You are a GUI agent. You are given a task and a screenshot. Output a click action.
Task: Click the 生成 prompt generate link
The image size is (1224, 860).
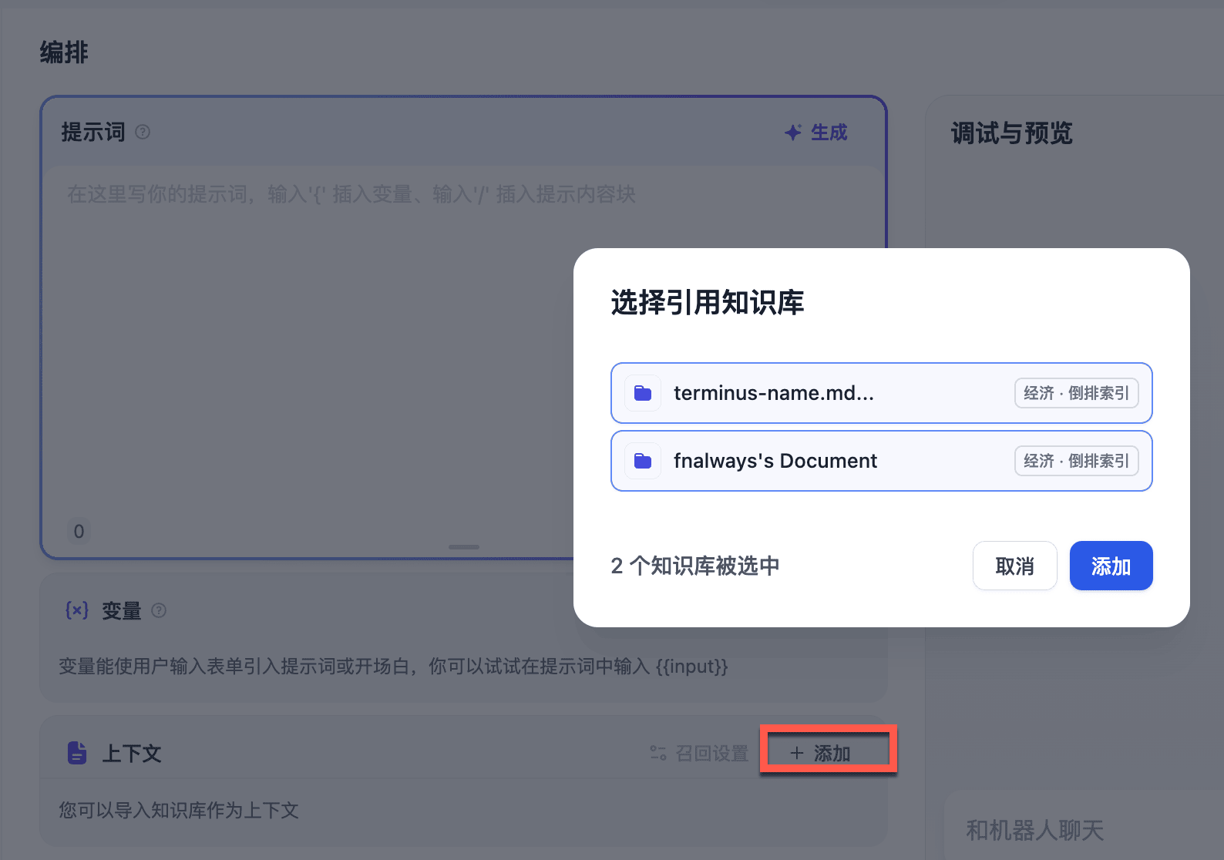pyautogui.click(x=829, y=133)
